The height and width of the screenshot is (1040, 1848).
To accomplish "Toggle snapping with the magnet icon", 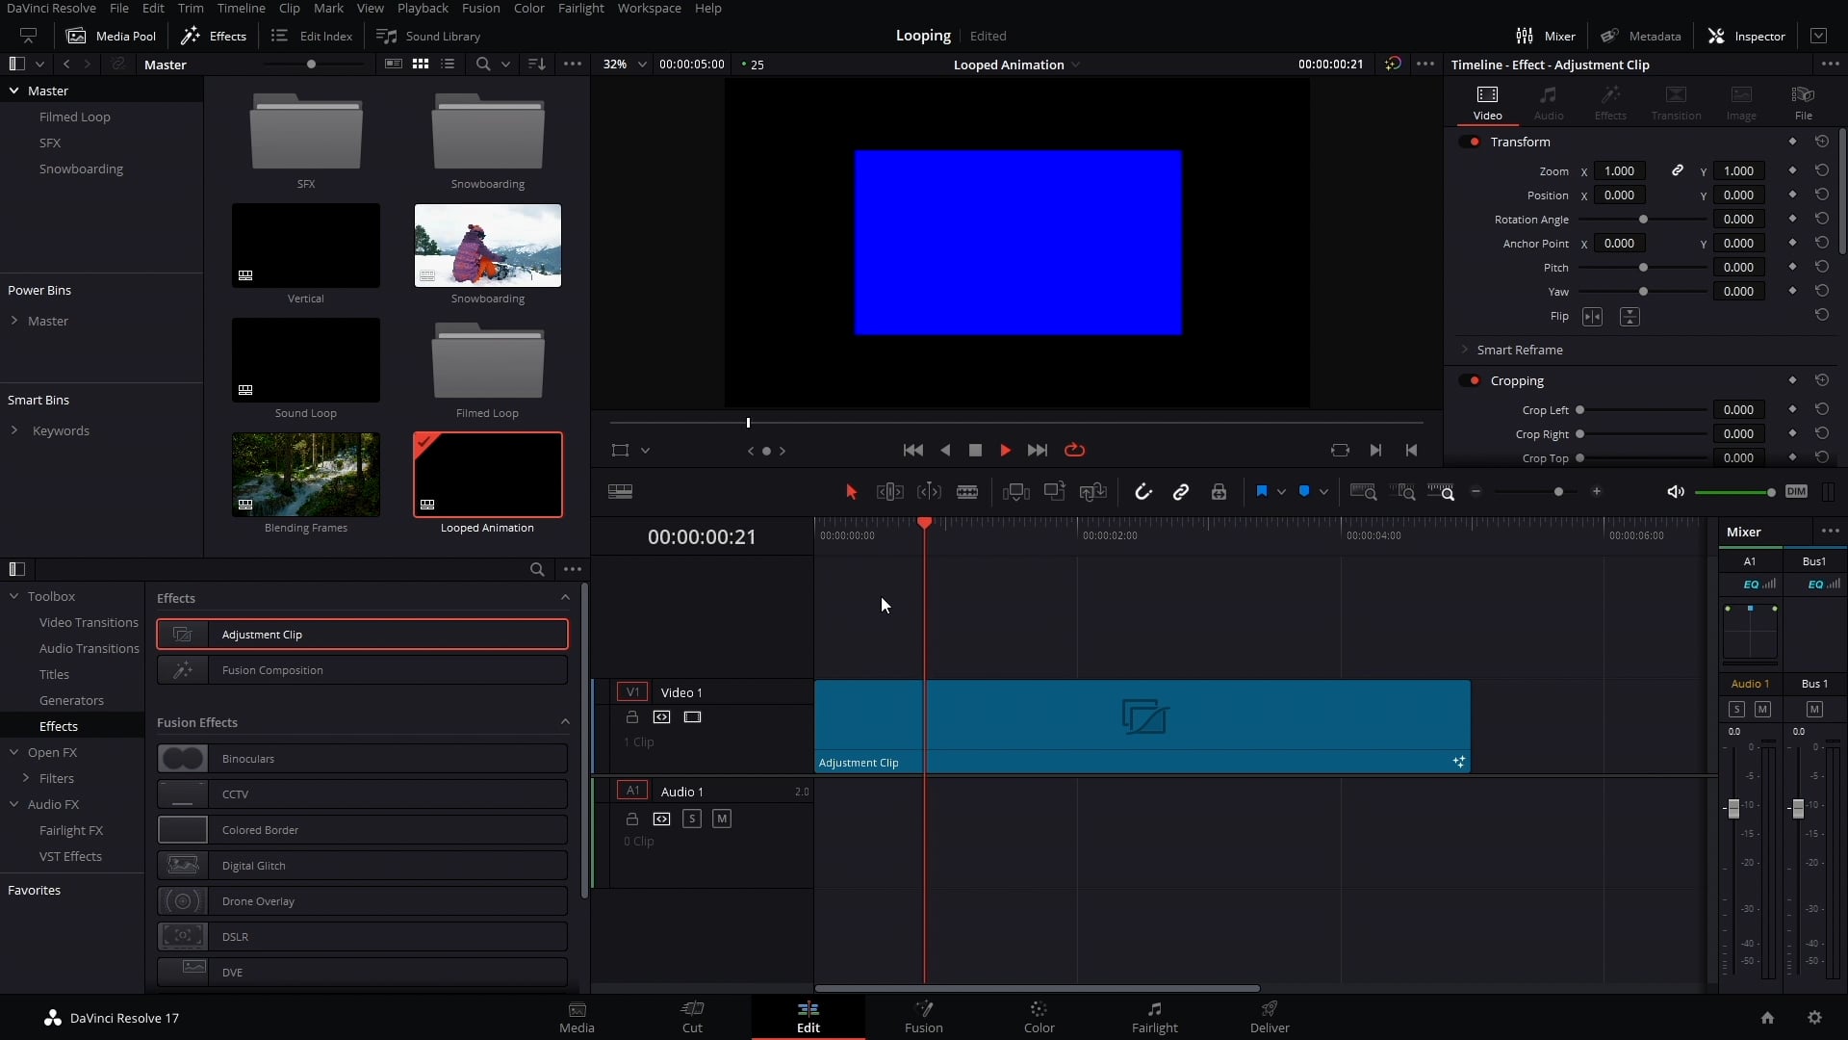I will click(x=1143, y=491).
